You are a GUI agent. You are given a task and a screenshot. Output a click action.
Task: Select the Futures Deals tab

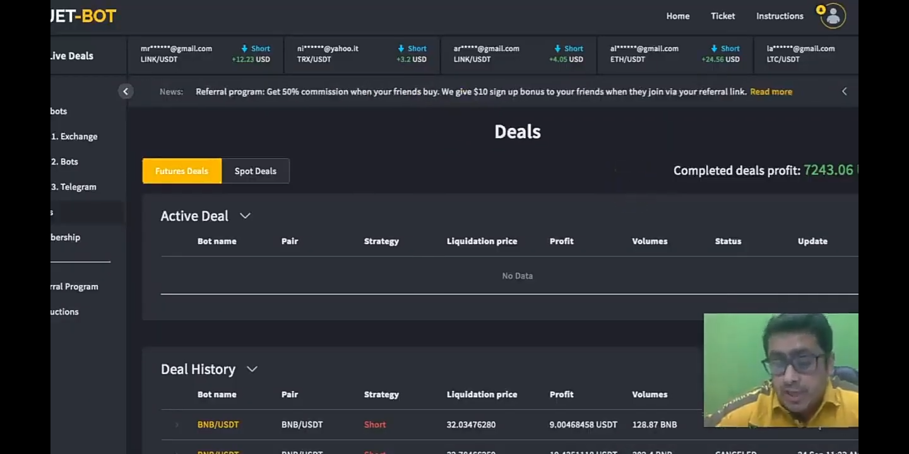tap(182, 171)
